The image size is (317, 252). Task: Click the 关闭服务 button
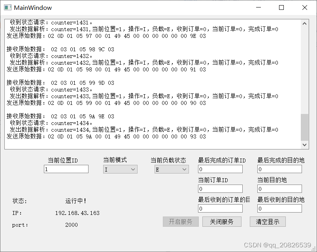click(222, 222)
